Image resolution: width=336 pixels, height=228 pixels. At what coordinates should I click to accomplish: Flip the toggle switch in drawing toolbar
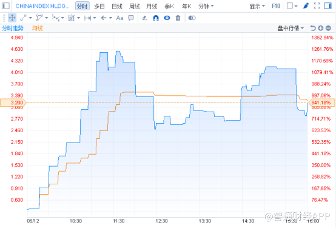click(x=192, y=18)
